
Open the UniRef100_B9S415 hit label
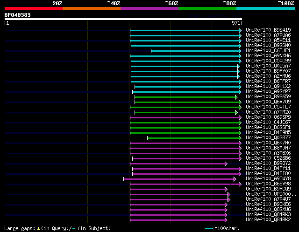tap(268, 30)
